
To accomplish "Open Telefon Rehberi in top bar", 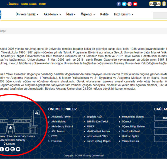I will [x=29, y=4].
